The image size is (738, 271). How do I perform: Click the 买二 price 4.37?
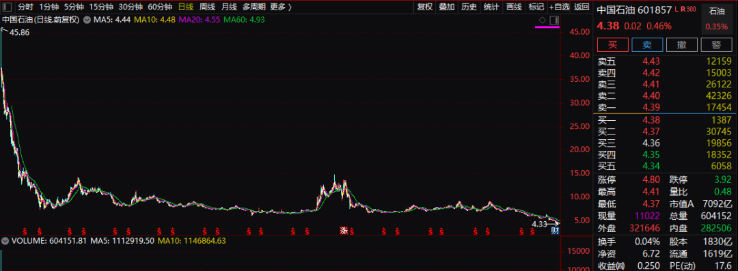pyautogui.click(x=652, y=131)
